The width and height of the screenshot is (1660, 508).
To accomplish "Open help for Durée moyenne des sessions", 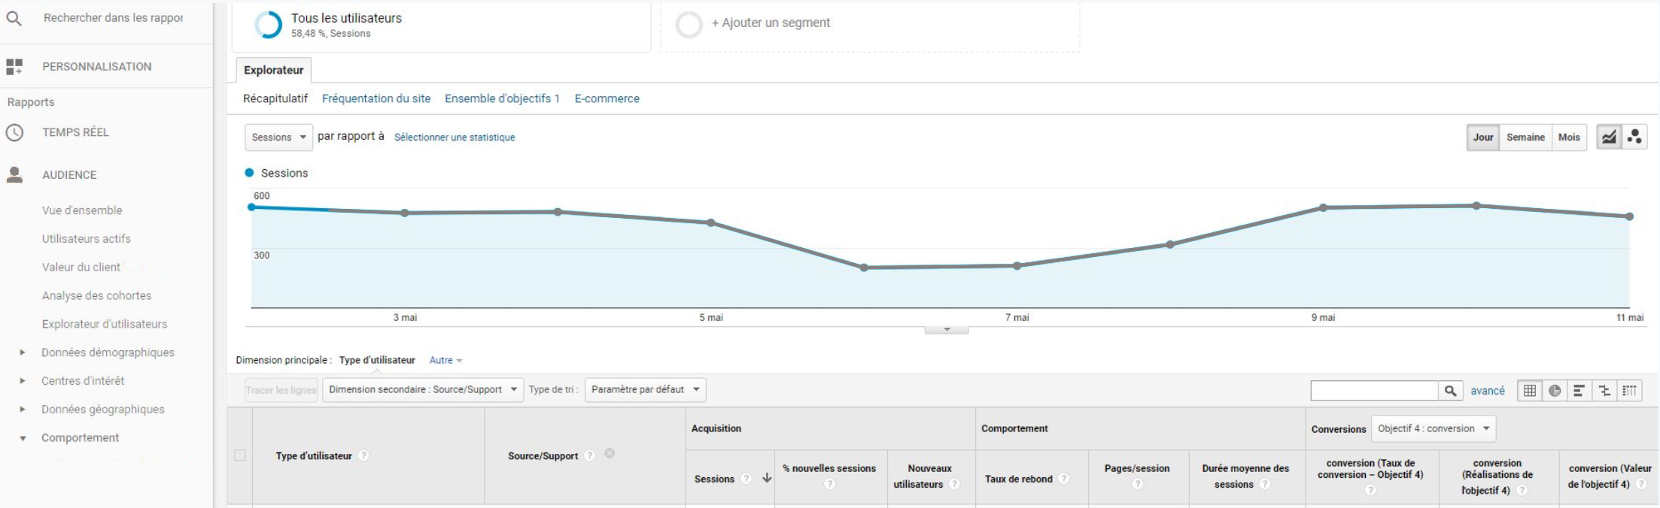I will pos(1264,484).
